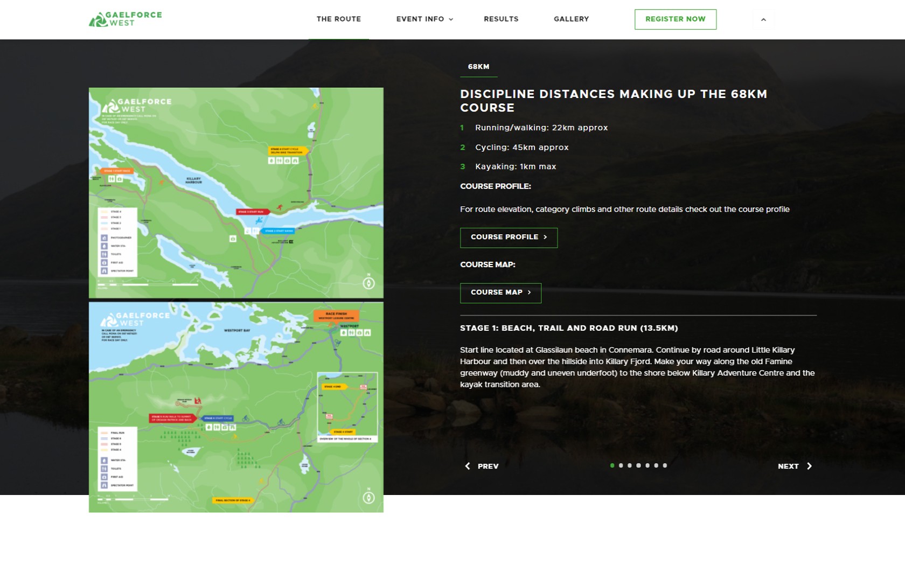Select the second slide indicator dot

(621, 465)
